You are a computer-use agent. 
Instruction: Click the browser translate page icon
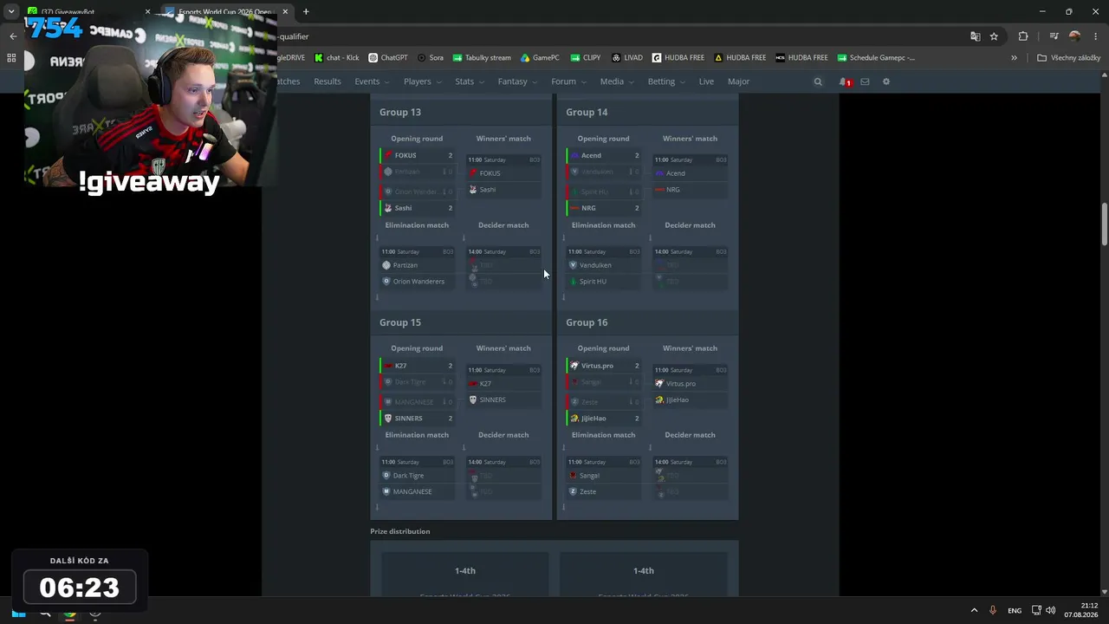pyautogui.click(x=976, y=36)
